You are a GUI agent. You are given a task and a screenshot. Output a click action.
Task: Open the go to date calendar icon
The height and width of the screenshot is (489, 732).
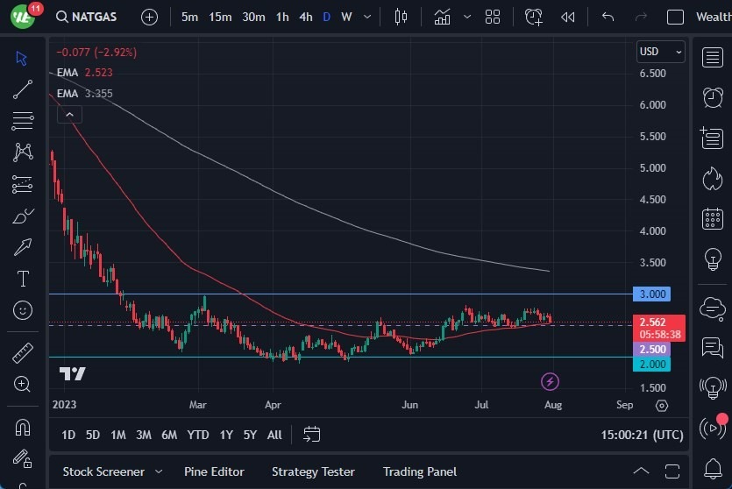click(x=311, y=435)
